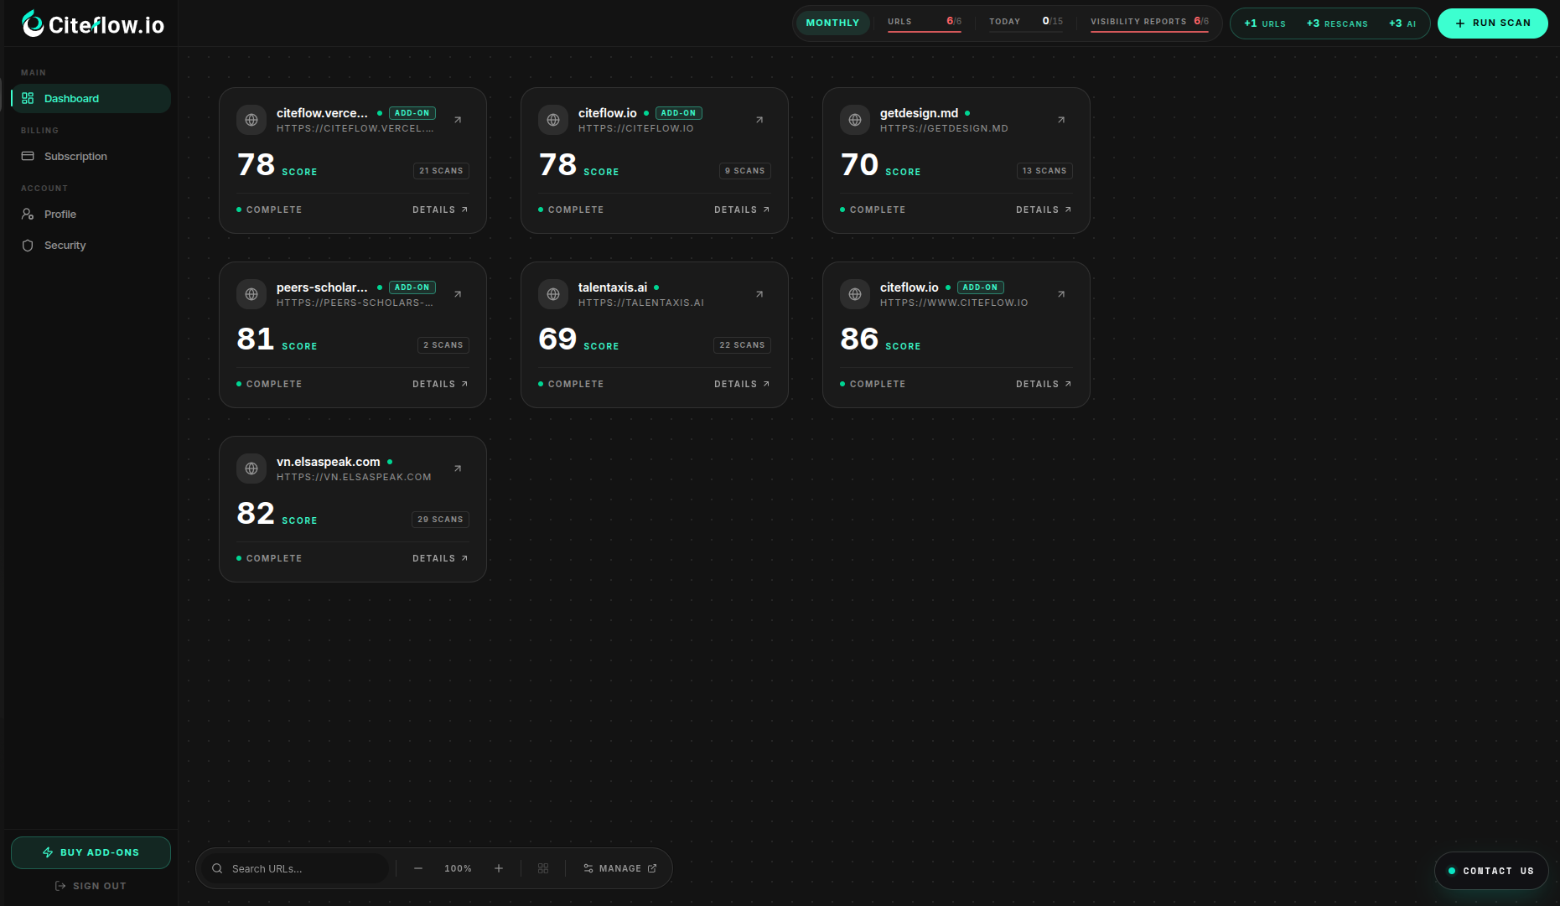Screen dimensions: 1560x906
Task: Open Details for peers-scholar card
Action: coord(440,384)
